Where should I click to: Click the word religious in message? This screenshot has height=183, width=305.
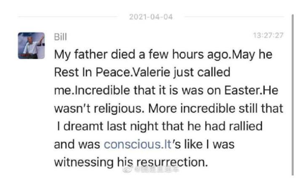(118, 108)
